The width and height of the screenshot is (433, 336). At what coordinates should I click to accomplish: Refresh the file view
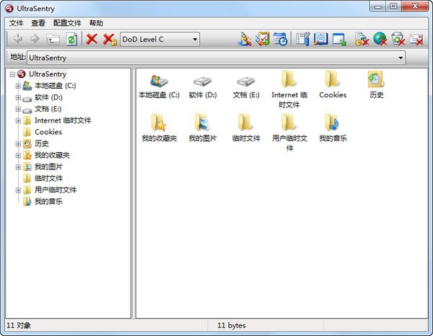[x=71, y=39]
